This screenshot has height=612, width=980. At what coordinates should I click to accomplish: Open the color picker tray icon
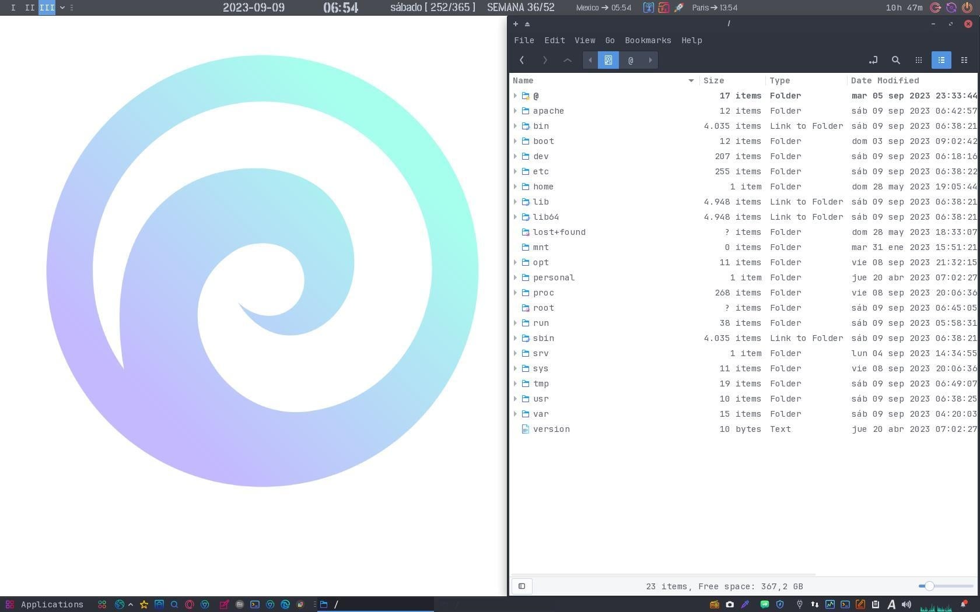(745, 604)
